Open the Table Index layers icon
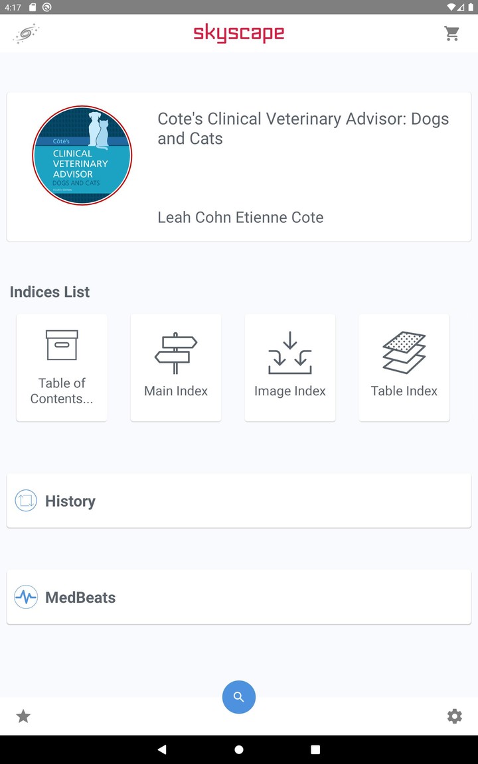 404,353
